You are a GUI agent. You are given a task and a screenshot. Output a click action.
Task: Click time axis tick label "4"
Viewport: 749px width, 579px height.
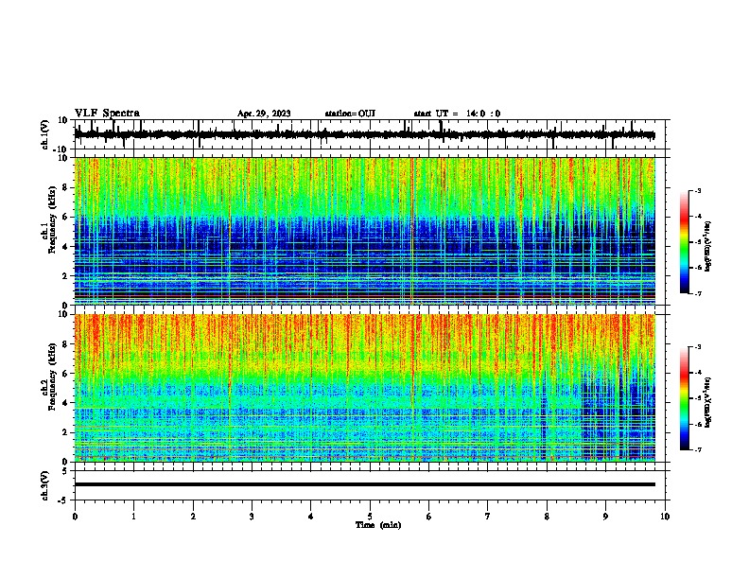(x=311, y=517)
